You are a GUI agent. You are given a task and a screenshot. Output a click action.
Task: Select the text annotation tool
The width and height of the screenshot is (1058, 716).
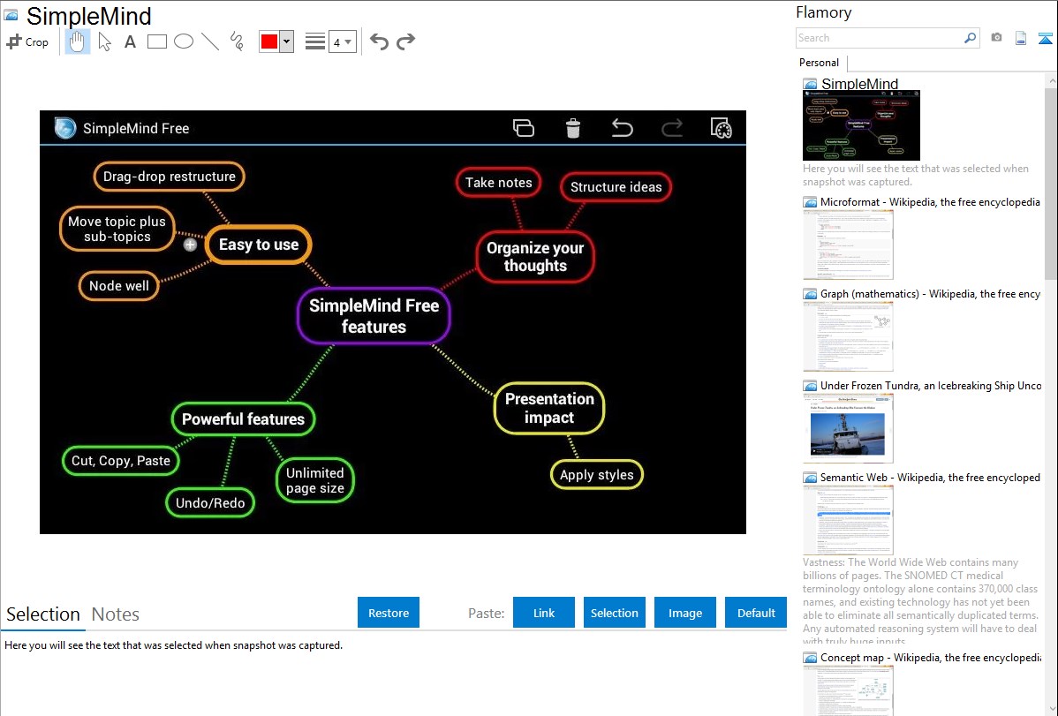click(x=130, y=41)
